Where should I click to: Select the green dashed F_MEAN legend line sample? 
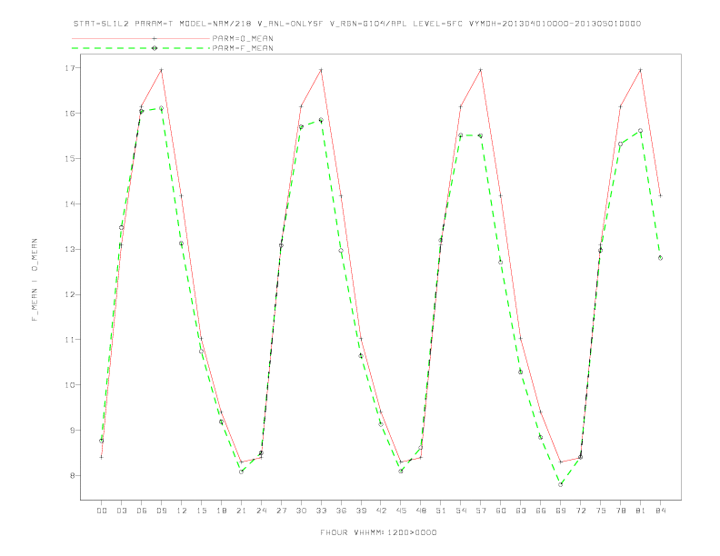[141, 48]
